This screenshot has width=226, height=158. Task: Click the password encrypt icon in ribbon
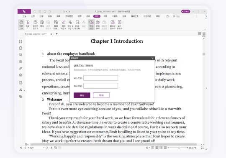pyautogui.click(x=91, y=25)
